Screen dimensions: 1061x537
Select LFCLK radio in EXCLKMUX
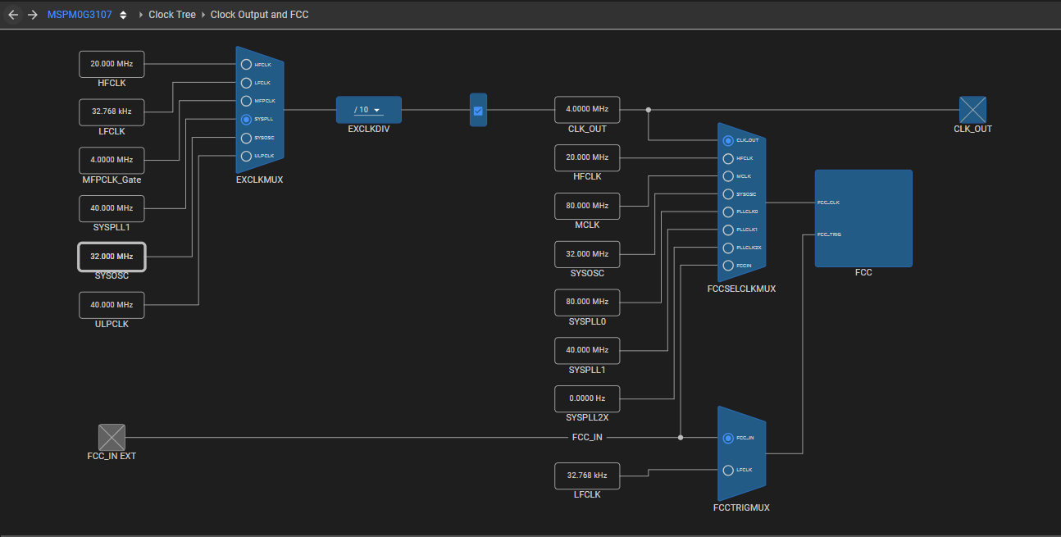246,83
